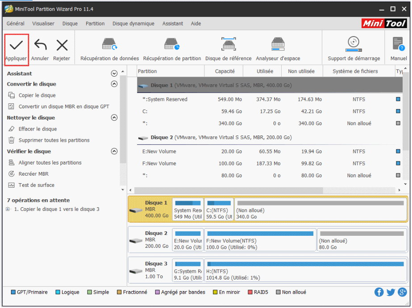Select the C: partition row
The height and width of the screenshot is (308, 412).
click(270, 111)
